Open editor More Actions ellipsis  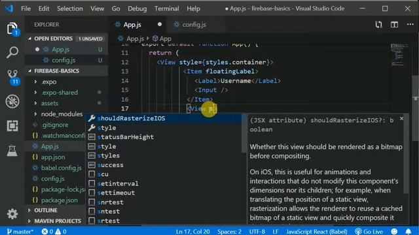[x=410, y=25]
